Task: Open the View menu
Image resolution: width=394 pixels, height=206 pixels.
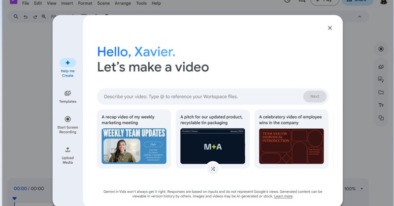Action: 52,3
